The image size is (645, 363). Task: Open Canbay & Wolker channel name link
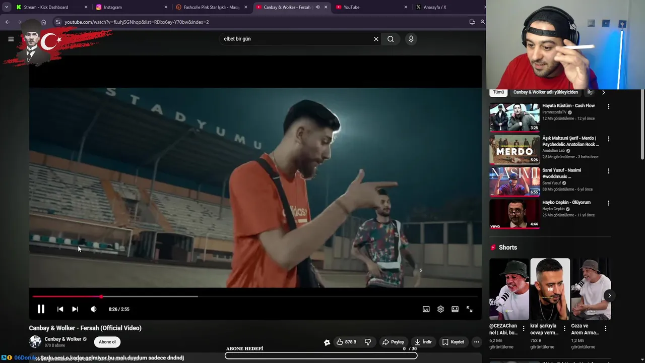[x=63, y=339]
